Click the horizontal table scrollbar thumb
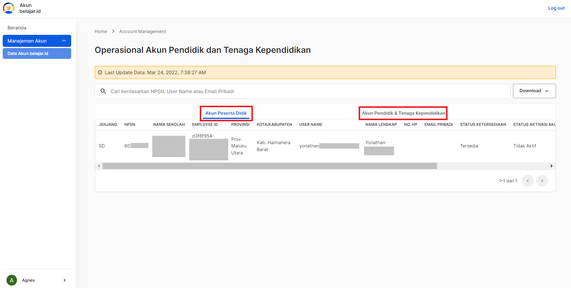This screenshot has width=571, height=288. coord(270,166)
